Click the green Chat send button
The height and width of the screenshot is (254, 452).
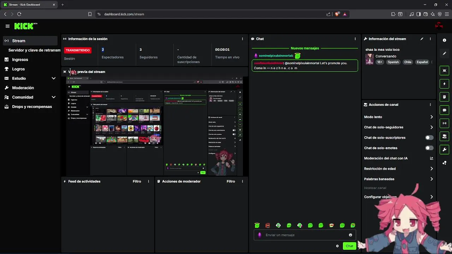pos(349,246)
